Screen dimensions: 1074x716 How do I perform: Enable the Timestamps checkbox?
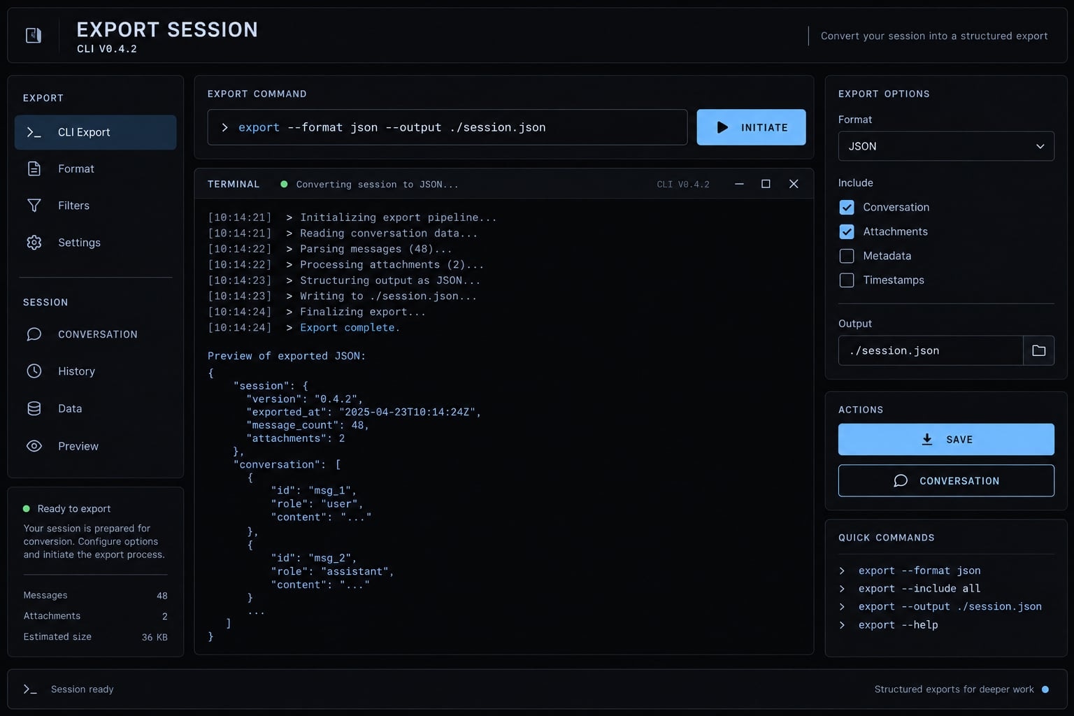[x=847, y=280]
